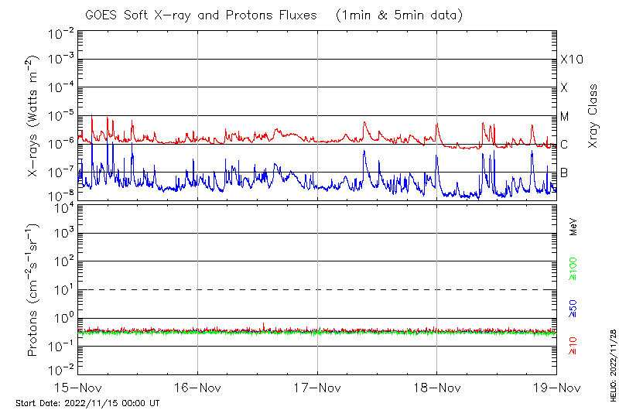The image size is (619, 410).
Task: Click the 'Xray Class' vertical axis title
Action: pos(593,116)
